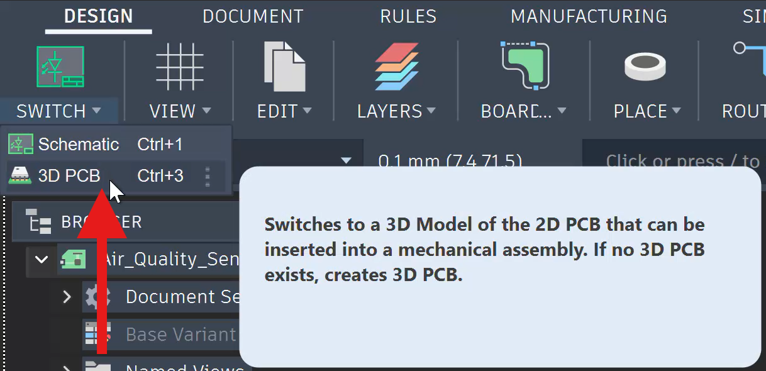Click the Document Settings gear icon

coord(97,296)
